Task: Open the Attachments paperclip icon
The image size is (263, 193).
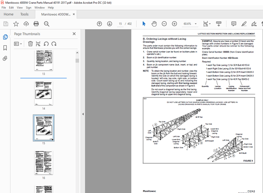Action: point(5,58)
